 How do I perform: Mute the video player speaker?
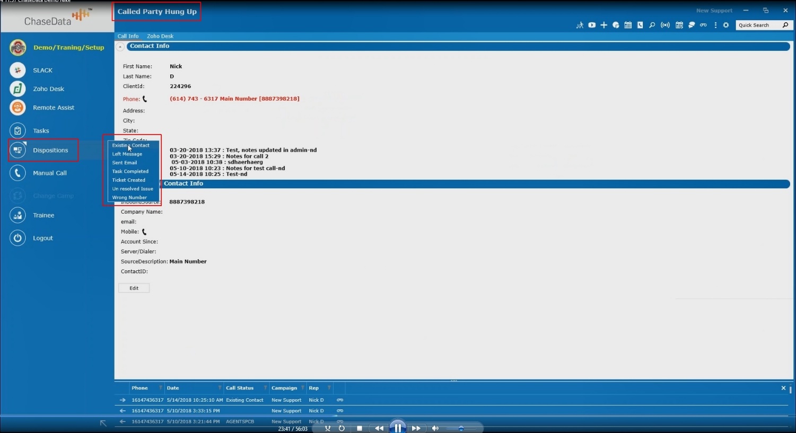[435, 428]
